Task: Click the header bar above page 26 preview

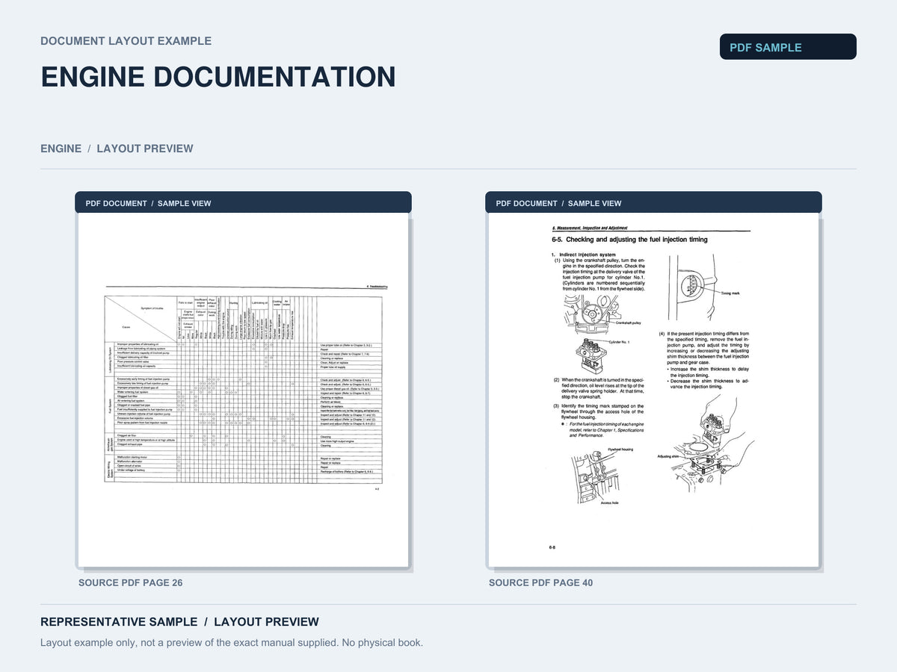Action: pos(243,202)
